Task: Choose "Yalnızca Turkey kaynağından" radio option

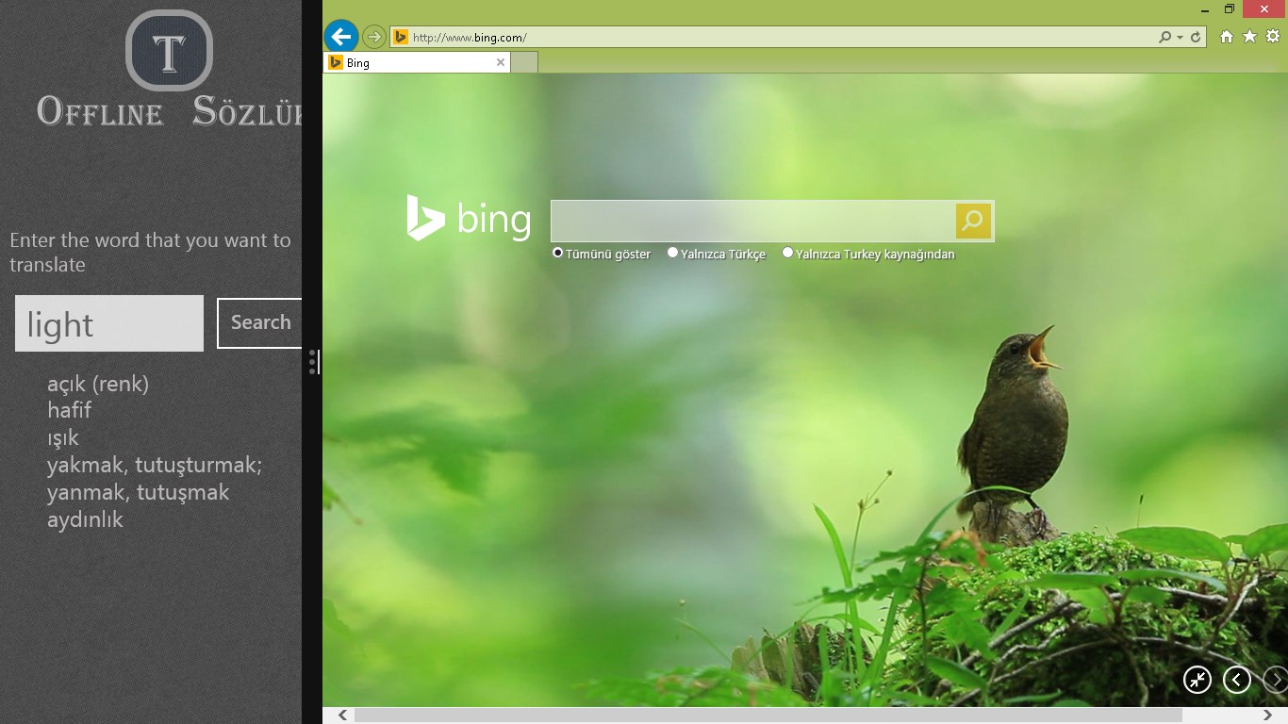Action: (x=788, y=253)
